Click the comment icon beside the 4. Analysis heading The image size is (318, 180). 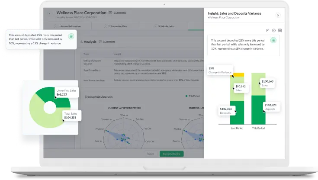click(x=100, y=42)
